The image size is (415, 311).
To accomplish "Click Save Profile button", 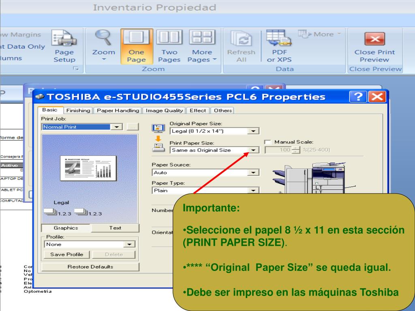I will 67,254.
